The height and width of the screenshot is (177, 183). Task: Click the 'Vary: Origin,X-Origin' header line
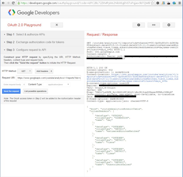pyautogui.click(x=101, y=88)
